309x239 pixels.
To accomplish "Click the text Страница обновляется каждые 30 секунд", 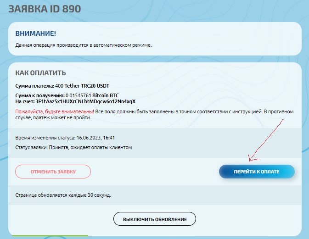I will (63, 195).
